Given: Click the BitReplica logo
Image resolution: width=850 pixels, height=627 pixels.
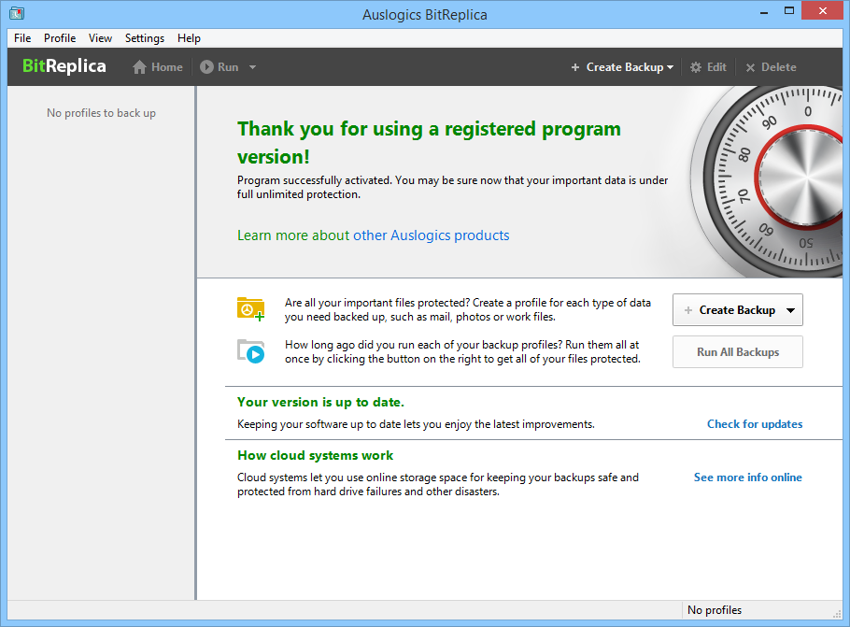Looking at the screenshot, I should click(64, 66).
